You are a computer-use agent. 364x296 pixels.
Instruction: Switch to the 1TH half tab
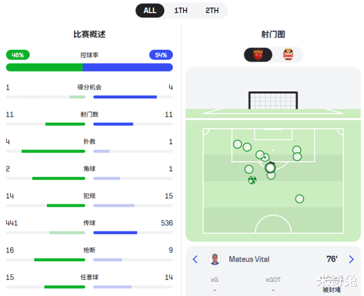[x=180, y=11]
